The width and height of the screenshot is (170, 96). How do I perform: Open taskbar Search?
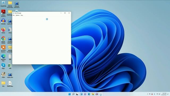(73, 94)
